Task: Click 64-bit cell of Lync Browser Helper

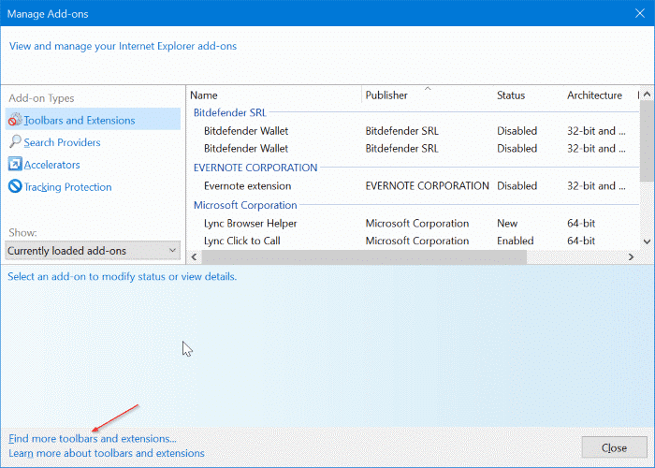Action: click(x=581, y=224)
